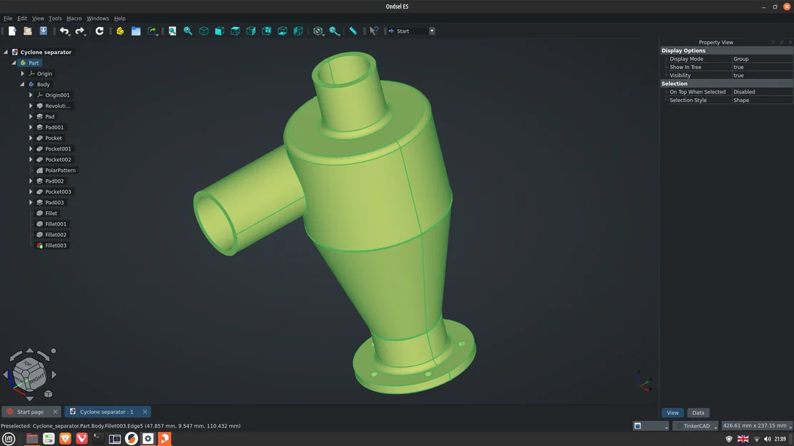Open the Macro menu
Viewport: 794px width, 446px height.
[74, 18]
